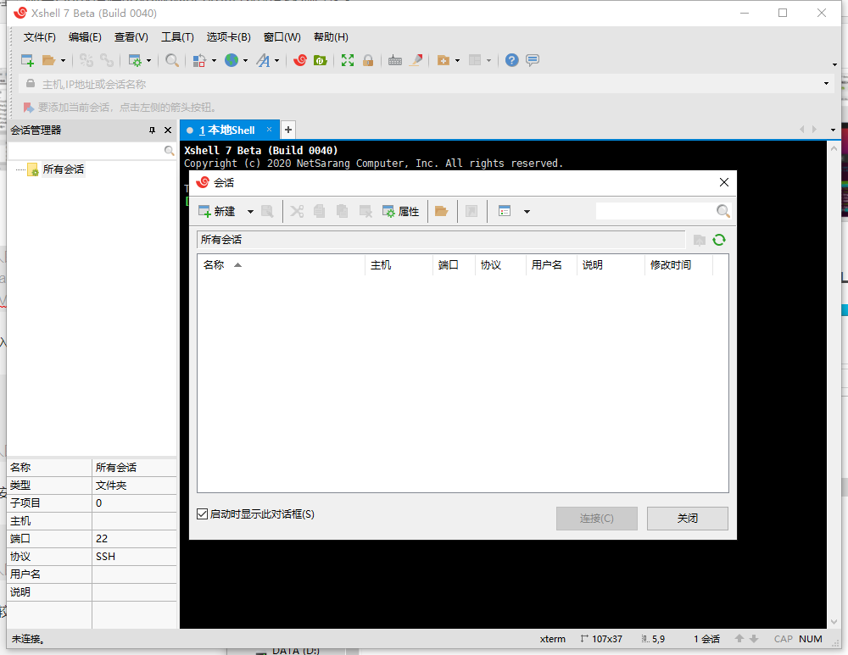Click 新建 button in the 会话 dialog
This screenshot has width=848, height=655.
click(217, 211)
